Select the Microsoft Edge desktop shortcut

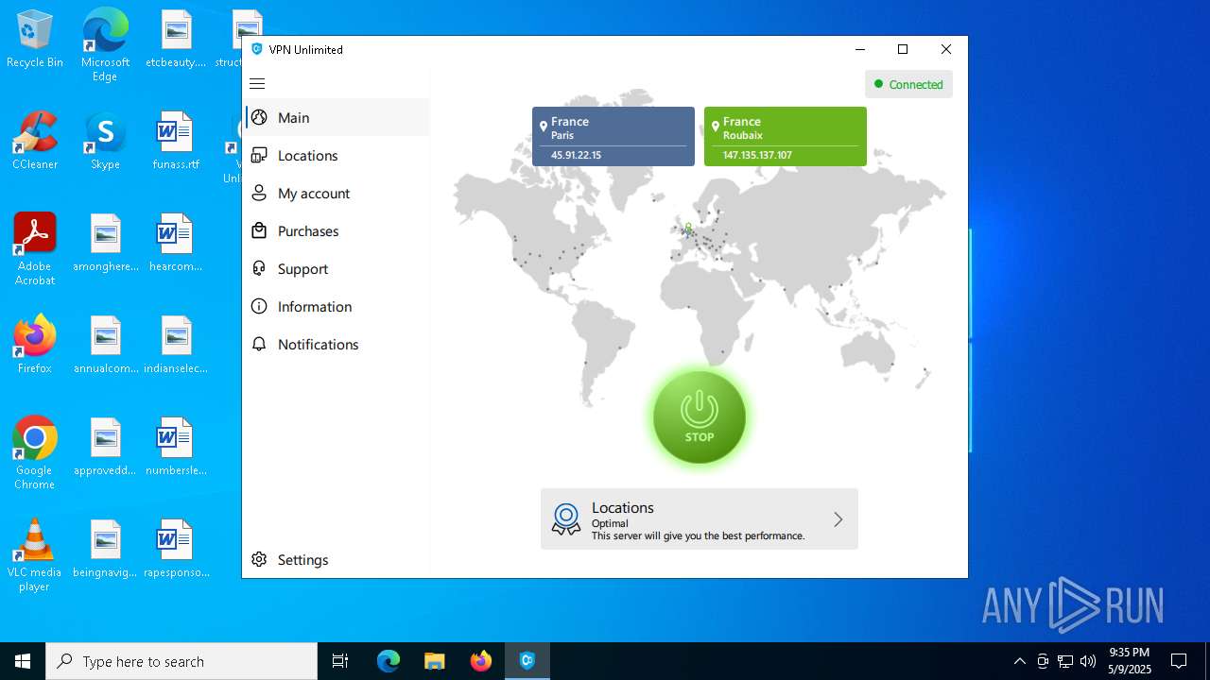click(105, 44)
